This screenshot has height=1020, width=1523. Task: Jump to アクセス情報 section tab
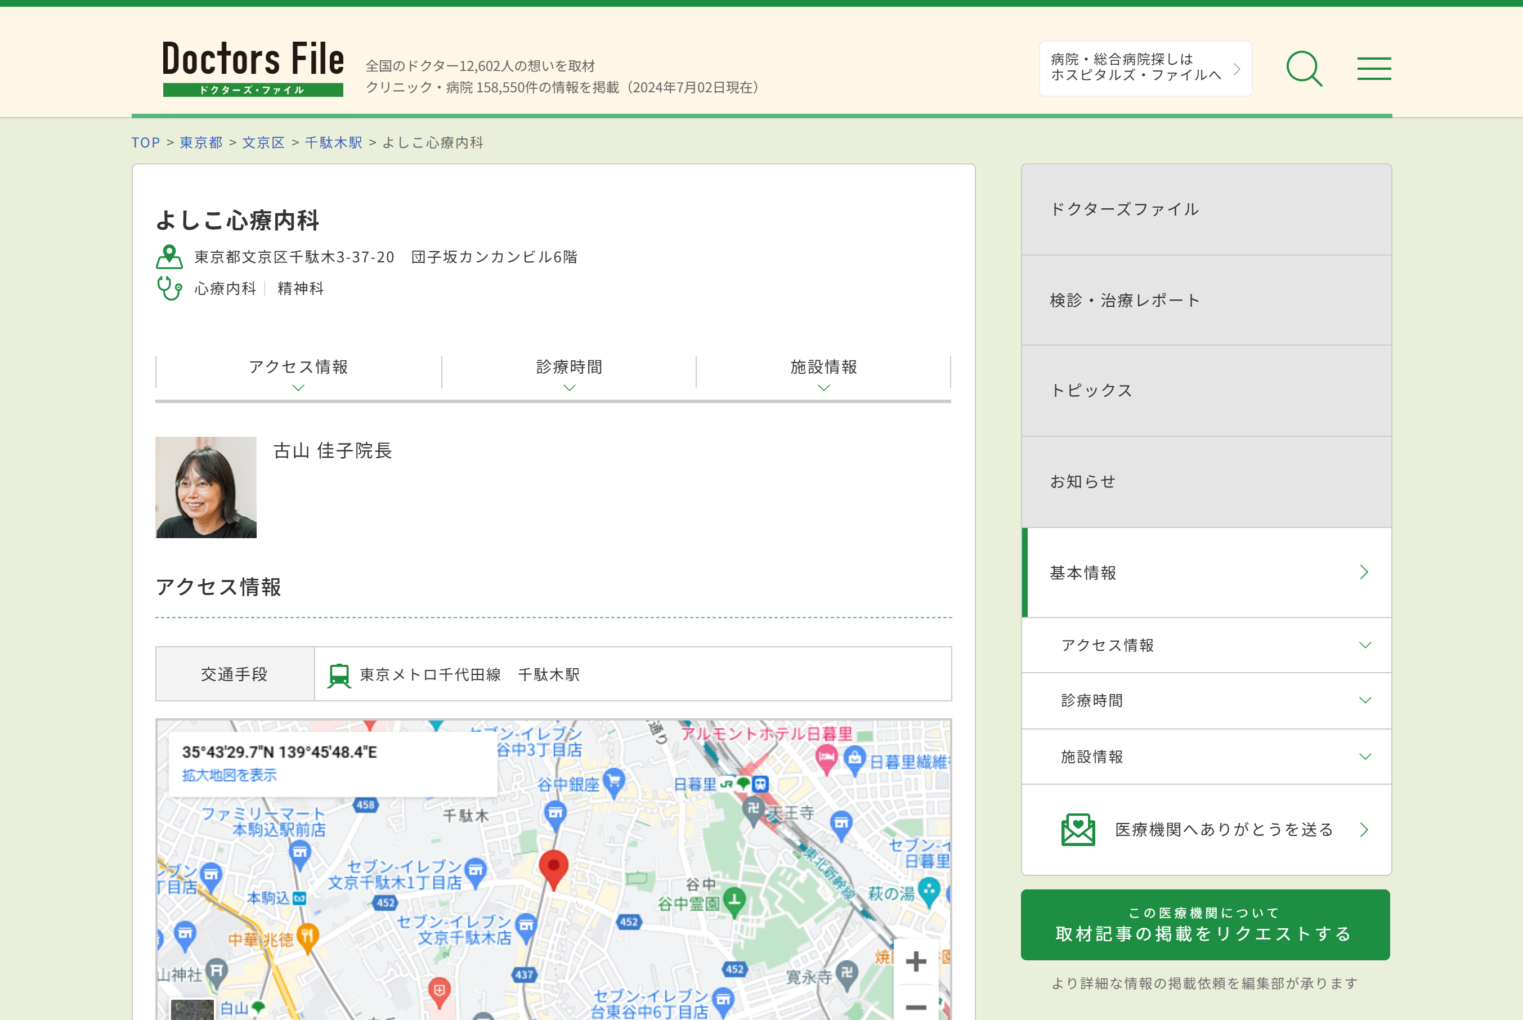coord(298,374)
